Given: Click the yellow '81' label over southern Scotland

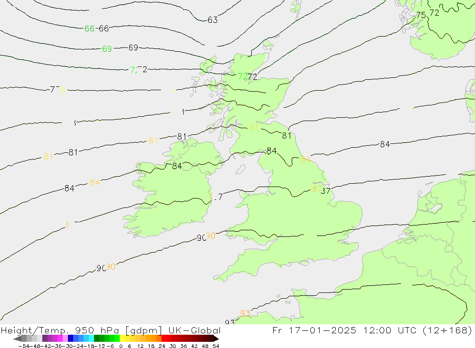Looking at the screenshot, I should [253, 127].
